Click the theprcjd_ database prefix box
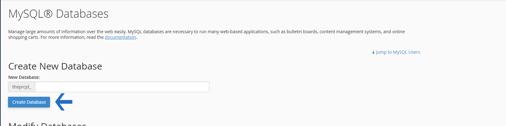 click(x=22, y=87)
